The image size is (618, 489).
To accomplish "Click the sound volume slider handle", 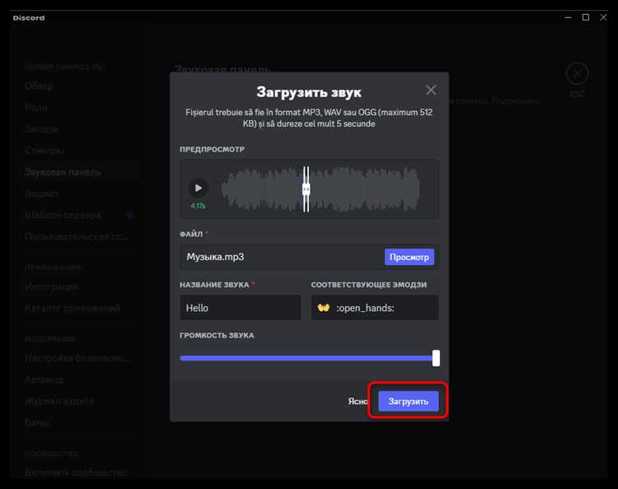I will point(436,358).
